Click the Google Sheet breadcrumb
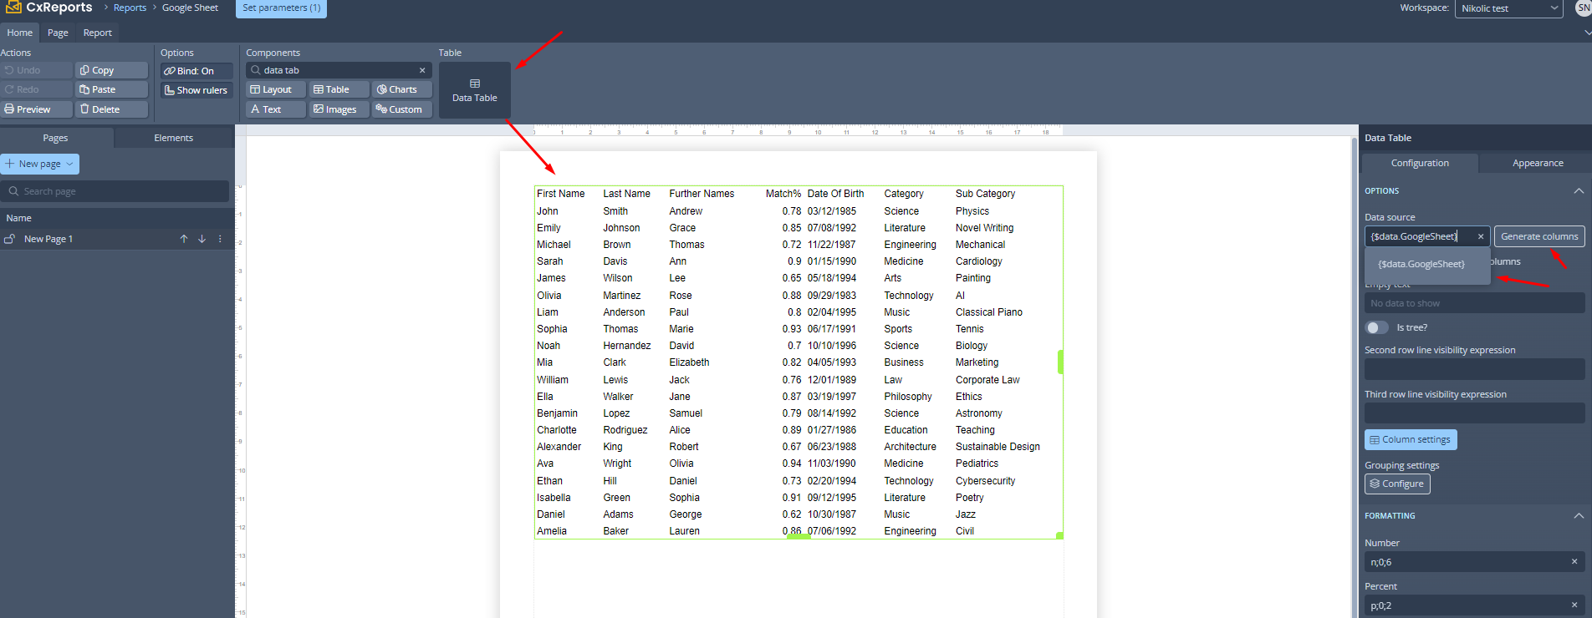The width and height of the screenshot is (1592, 618). pos(190,8)
